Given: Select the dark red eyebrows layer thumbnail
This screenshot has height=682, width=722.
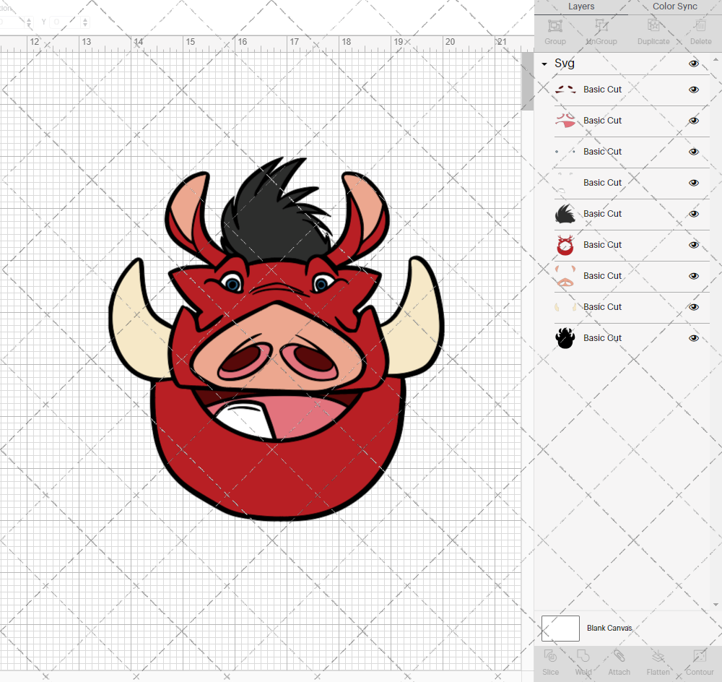Looking at the screenshot, I should pos(565,90).
